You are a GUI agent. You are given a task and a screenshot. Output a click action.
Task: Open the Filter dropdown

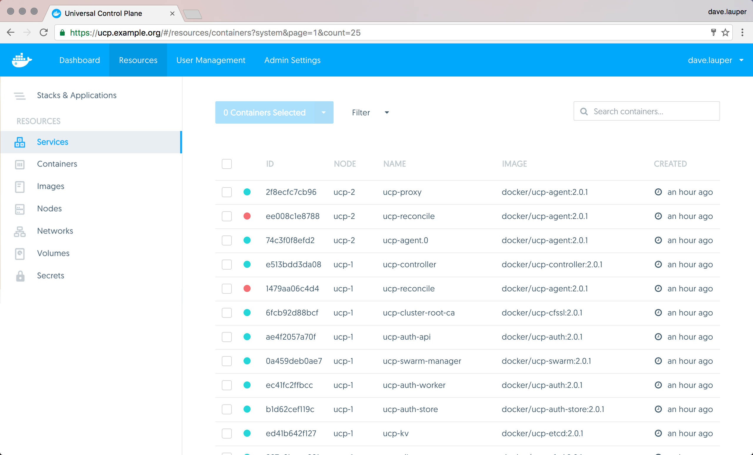tap(370, 112)
